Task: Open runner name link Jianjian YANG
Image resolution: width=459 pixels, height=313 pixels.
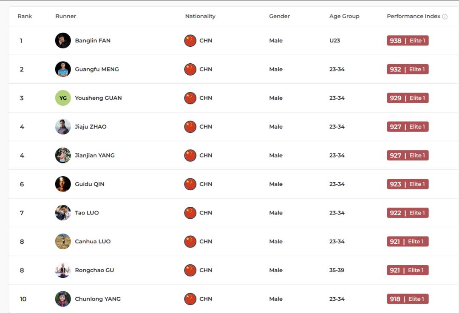Action: tap(94, 155)
